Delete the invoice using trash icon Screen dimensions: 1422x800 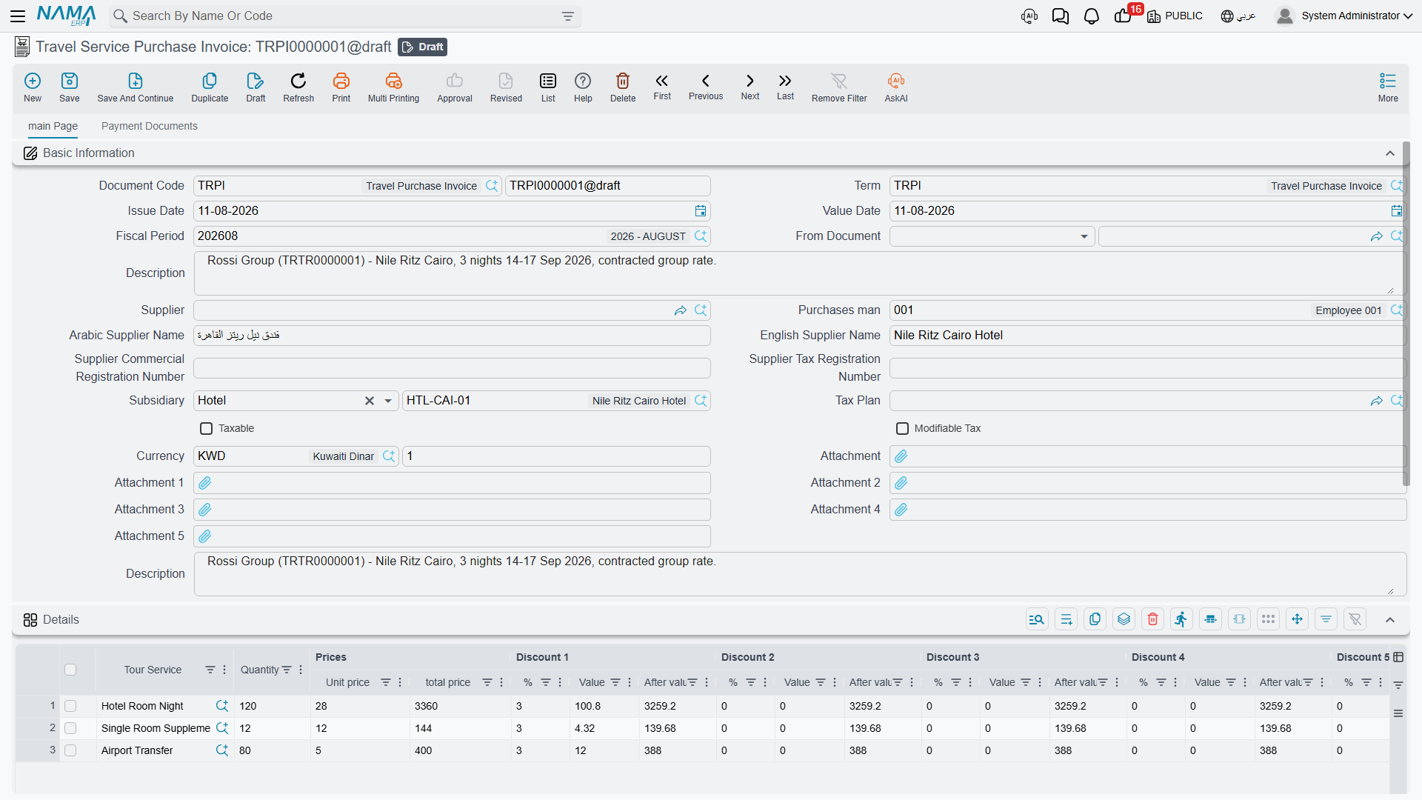coord(623,87)
